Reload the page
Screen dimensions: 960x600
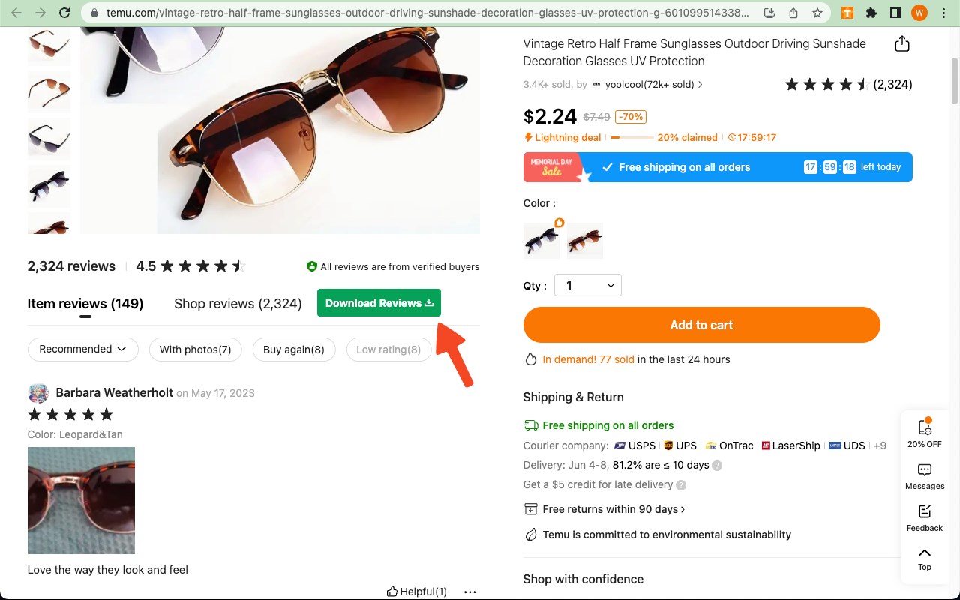64,13
